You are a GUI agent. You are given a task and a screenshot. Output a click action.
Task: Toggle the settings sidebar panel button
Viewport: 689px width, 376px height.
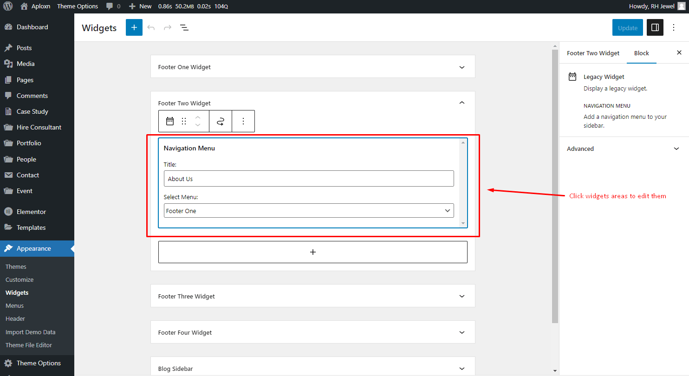[x=655, y=27]
